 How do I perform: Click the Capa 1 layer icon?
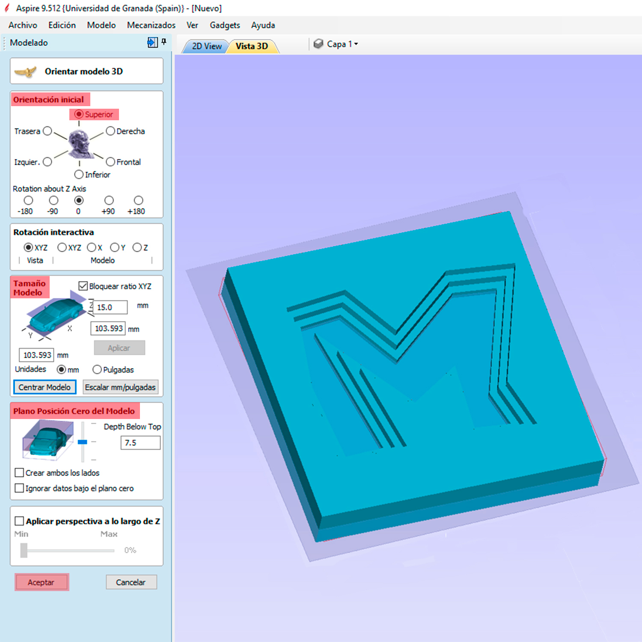[318, 44]
